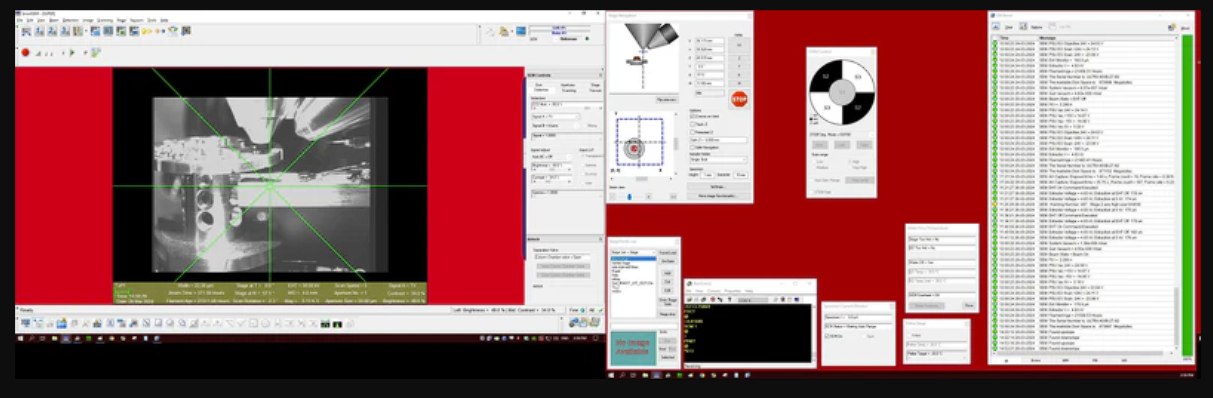Screen dimensions: 1213x398
Task: Click the yellow double-circle toolbar icon
Action: coord(147,32)
